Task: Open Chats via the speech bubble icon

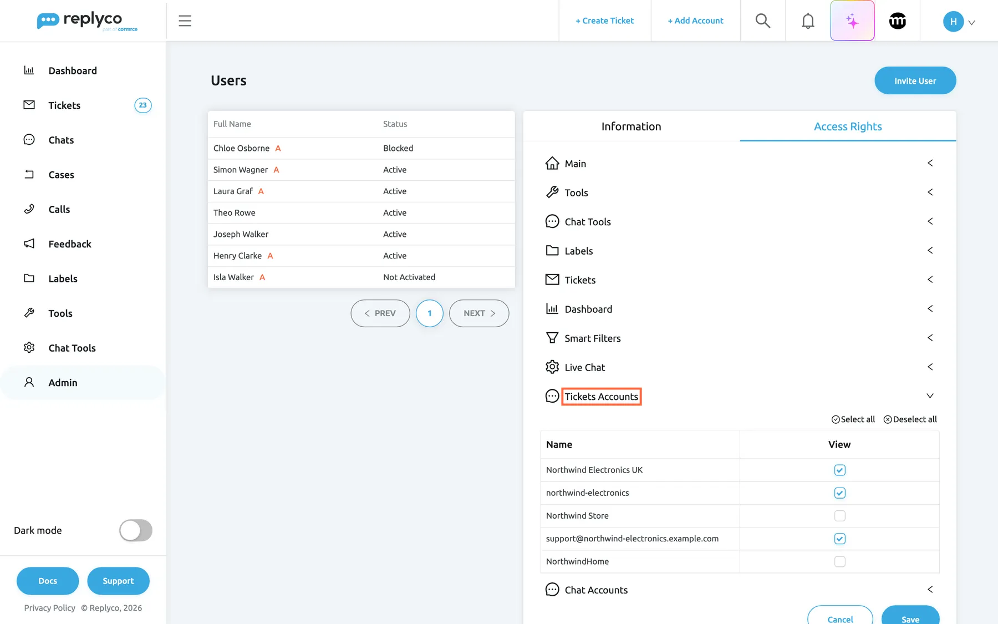Action: pos(29,140)
